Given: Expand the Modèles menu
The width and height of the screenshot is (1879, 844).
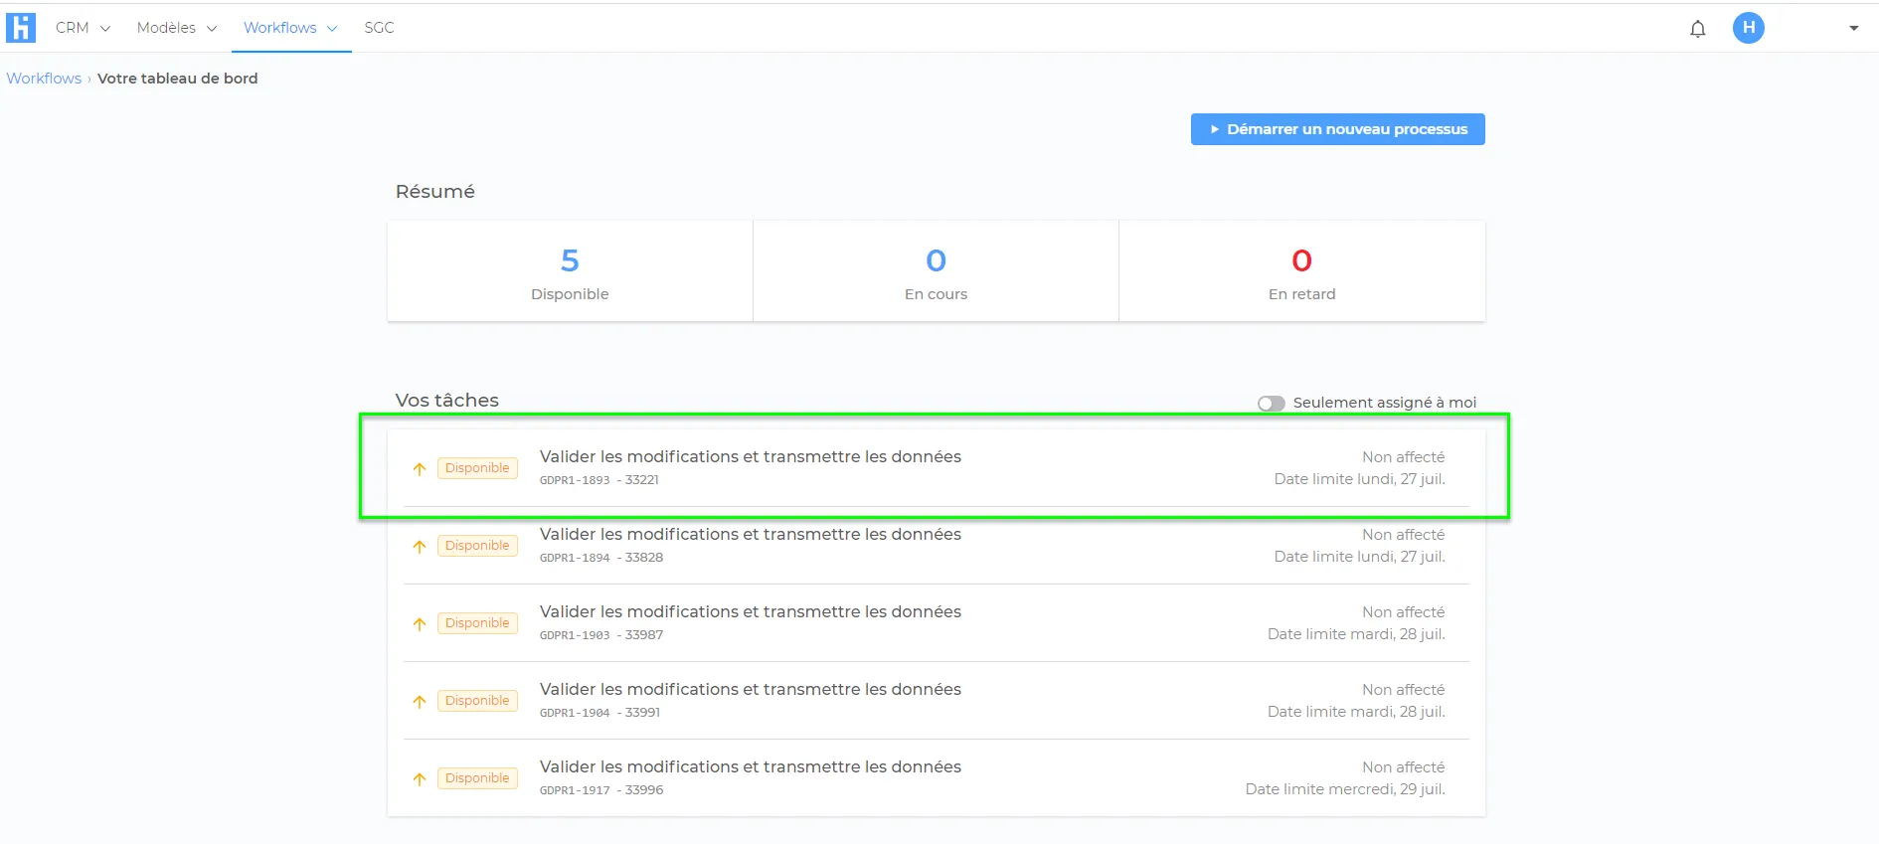Looking at the screenshot, I should [177, 28].
